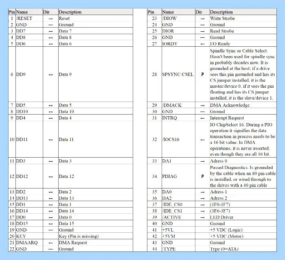
Task: Select the 'Passed Diagnostics' description text
Action: click(229, 167)
